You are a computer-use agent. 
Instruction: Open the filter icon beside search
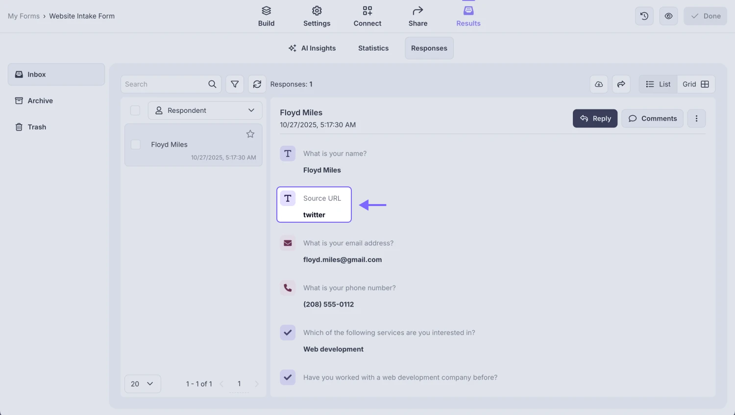point(234,84)
